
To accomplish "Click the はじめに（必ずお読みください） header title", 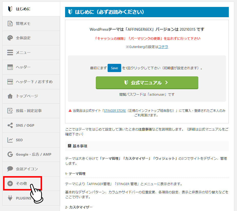I will 109,12.
